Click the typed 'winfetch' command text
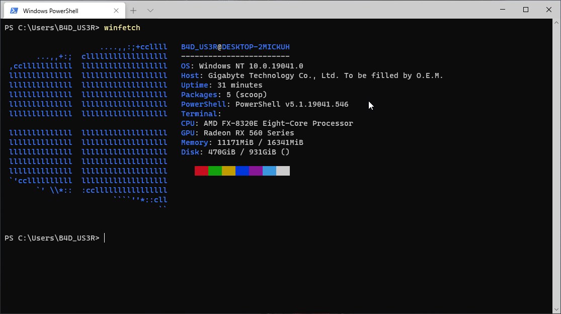The width and height of the screenshot is (561, 314). tap(122, 28)
